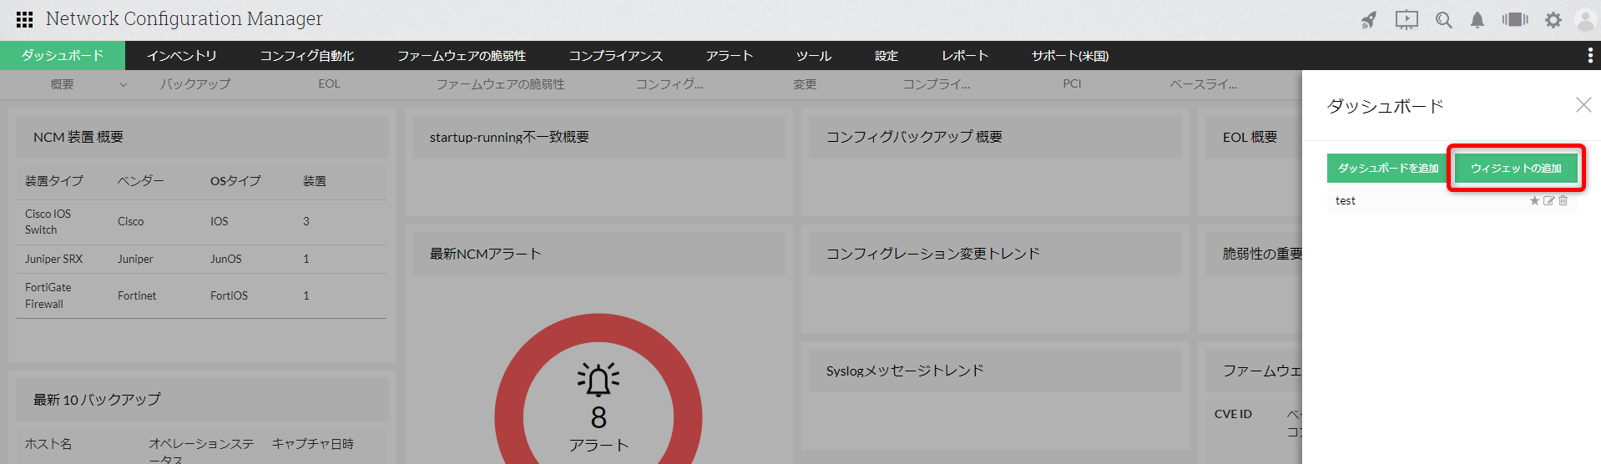Click the alarm bell icon in alert donut
1601x464 pixels.
598,379
